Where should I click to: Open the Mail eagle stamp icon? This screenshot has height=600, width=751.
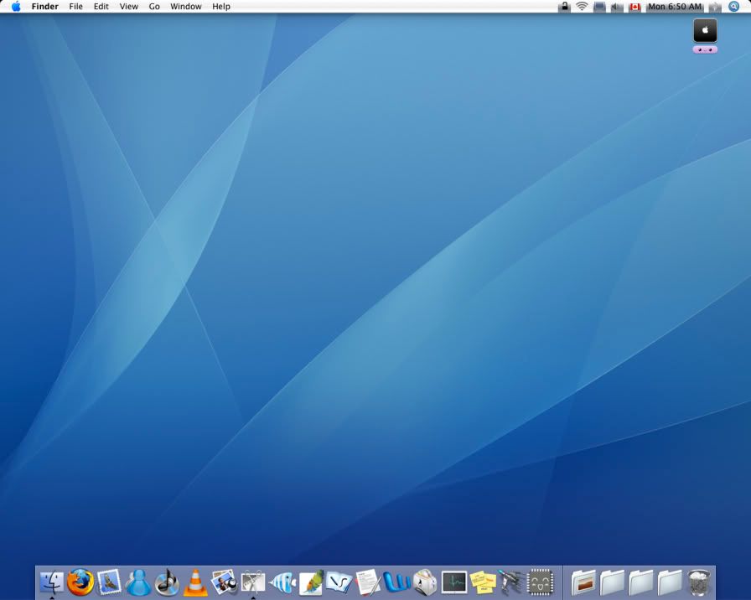109,582
